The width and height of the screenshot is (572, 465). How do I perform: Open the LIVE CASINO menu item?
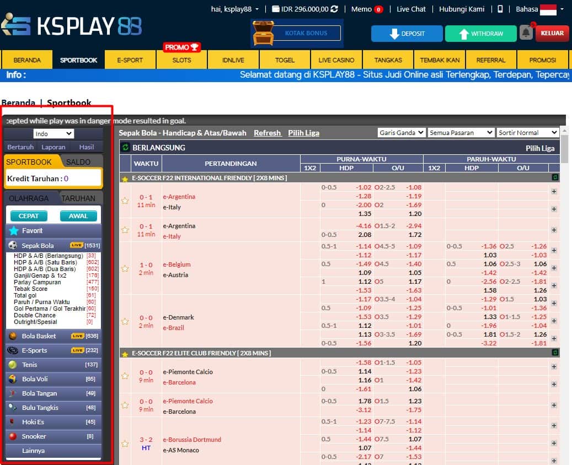pyautogui.click(x=336, y=60)
